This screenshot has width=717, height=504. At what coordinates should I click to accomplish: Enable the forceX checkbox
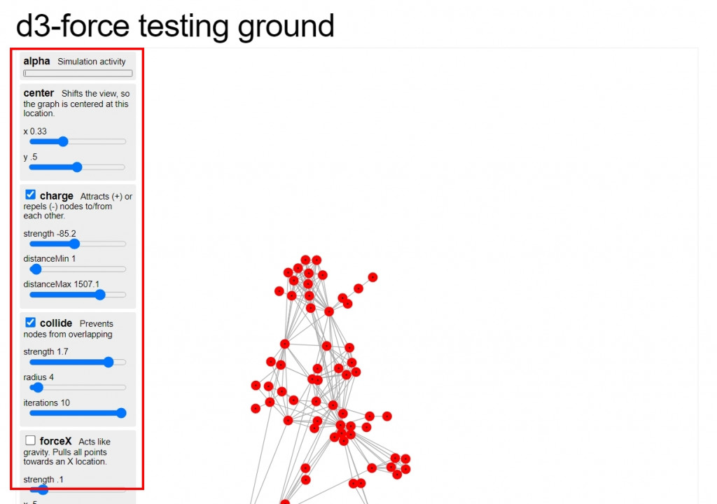point(31,440)
